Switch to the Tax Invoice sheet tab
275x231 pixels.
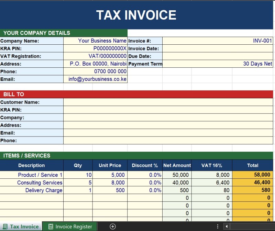point(21,227)
